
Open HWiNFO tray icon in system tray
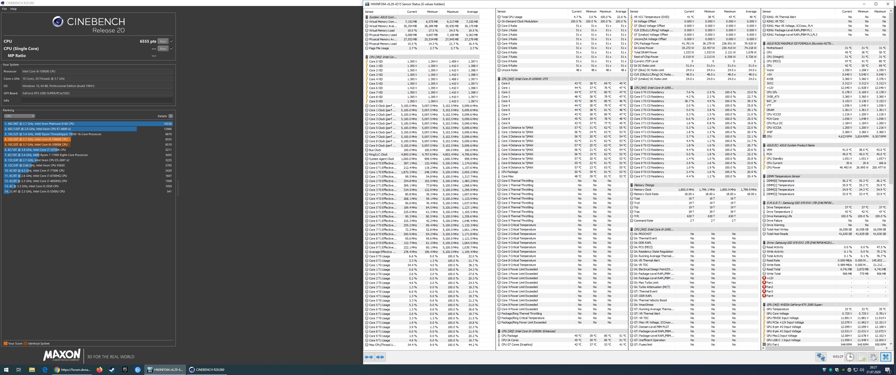(x=824, y=370)
